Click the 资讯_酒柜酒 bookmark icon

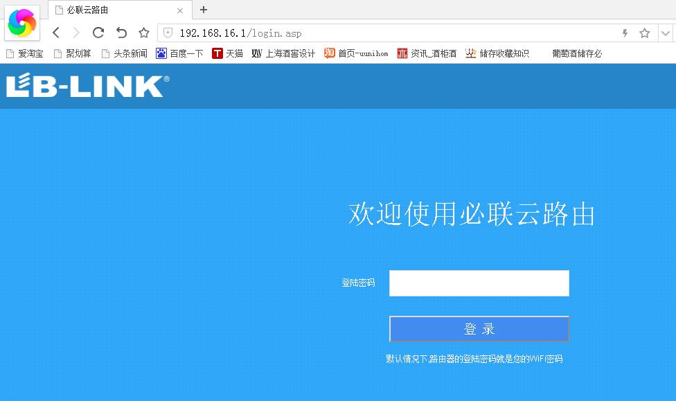(402, 53)
